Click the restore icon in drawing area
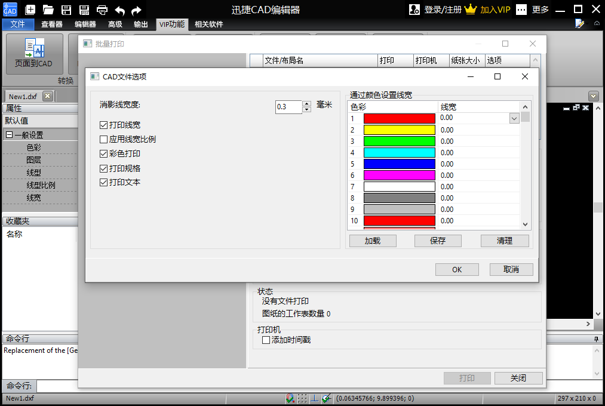 [576, 107]
